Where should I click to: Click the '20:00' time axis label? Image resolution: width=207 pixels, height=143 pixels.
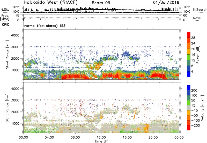click(153, 138)
